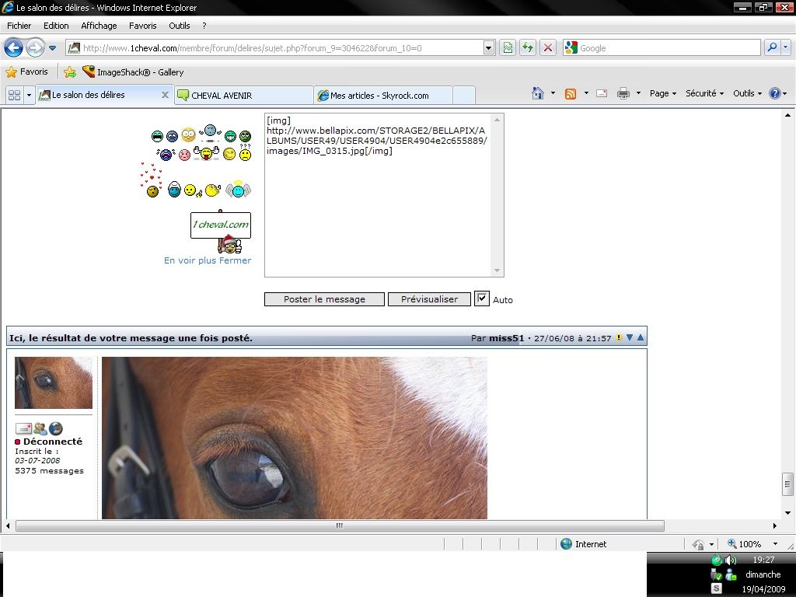Open the Affichage menu
The height and width of the screenshot is (597, 796).
click(x=99, y=26)
